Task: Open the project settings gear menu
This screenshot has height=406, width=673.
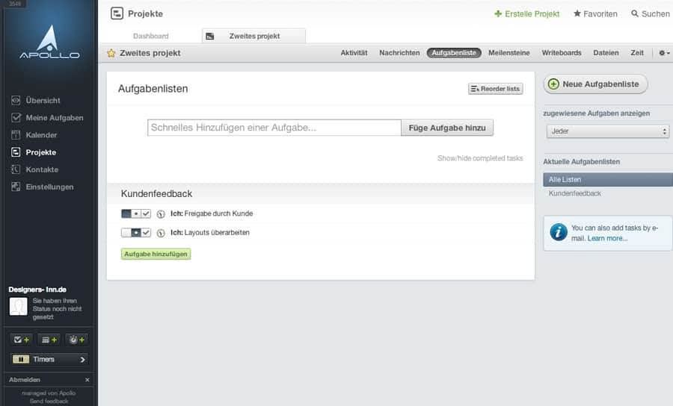Action: click(664, 53)
